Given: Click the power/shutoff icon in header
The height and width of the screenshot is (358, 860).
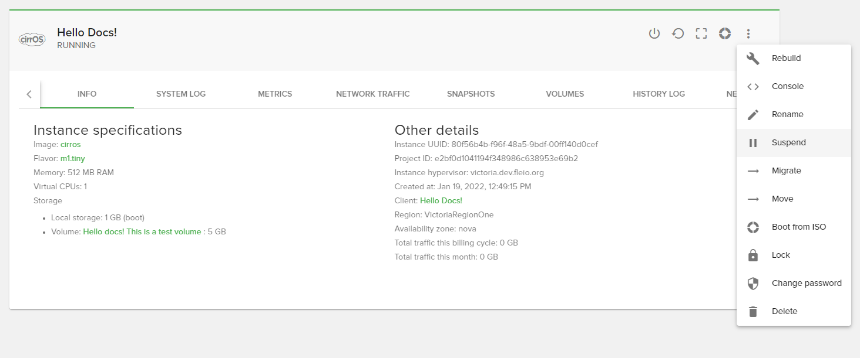Looking at the screenshot, I should tap(654, 34).
